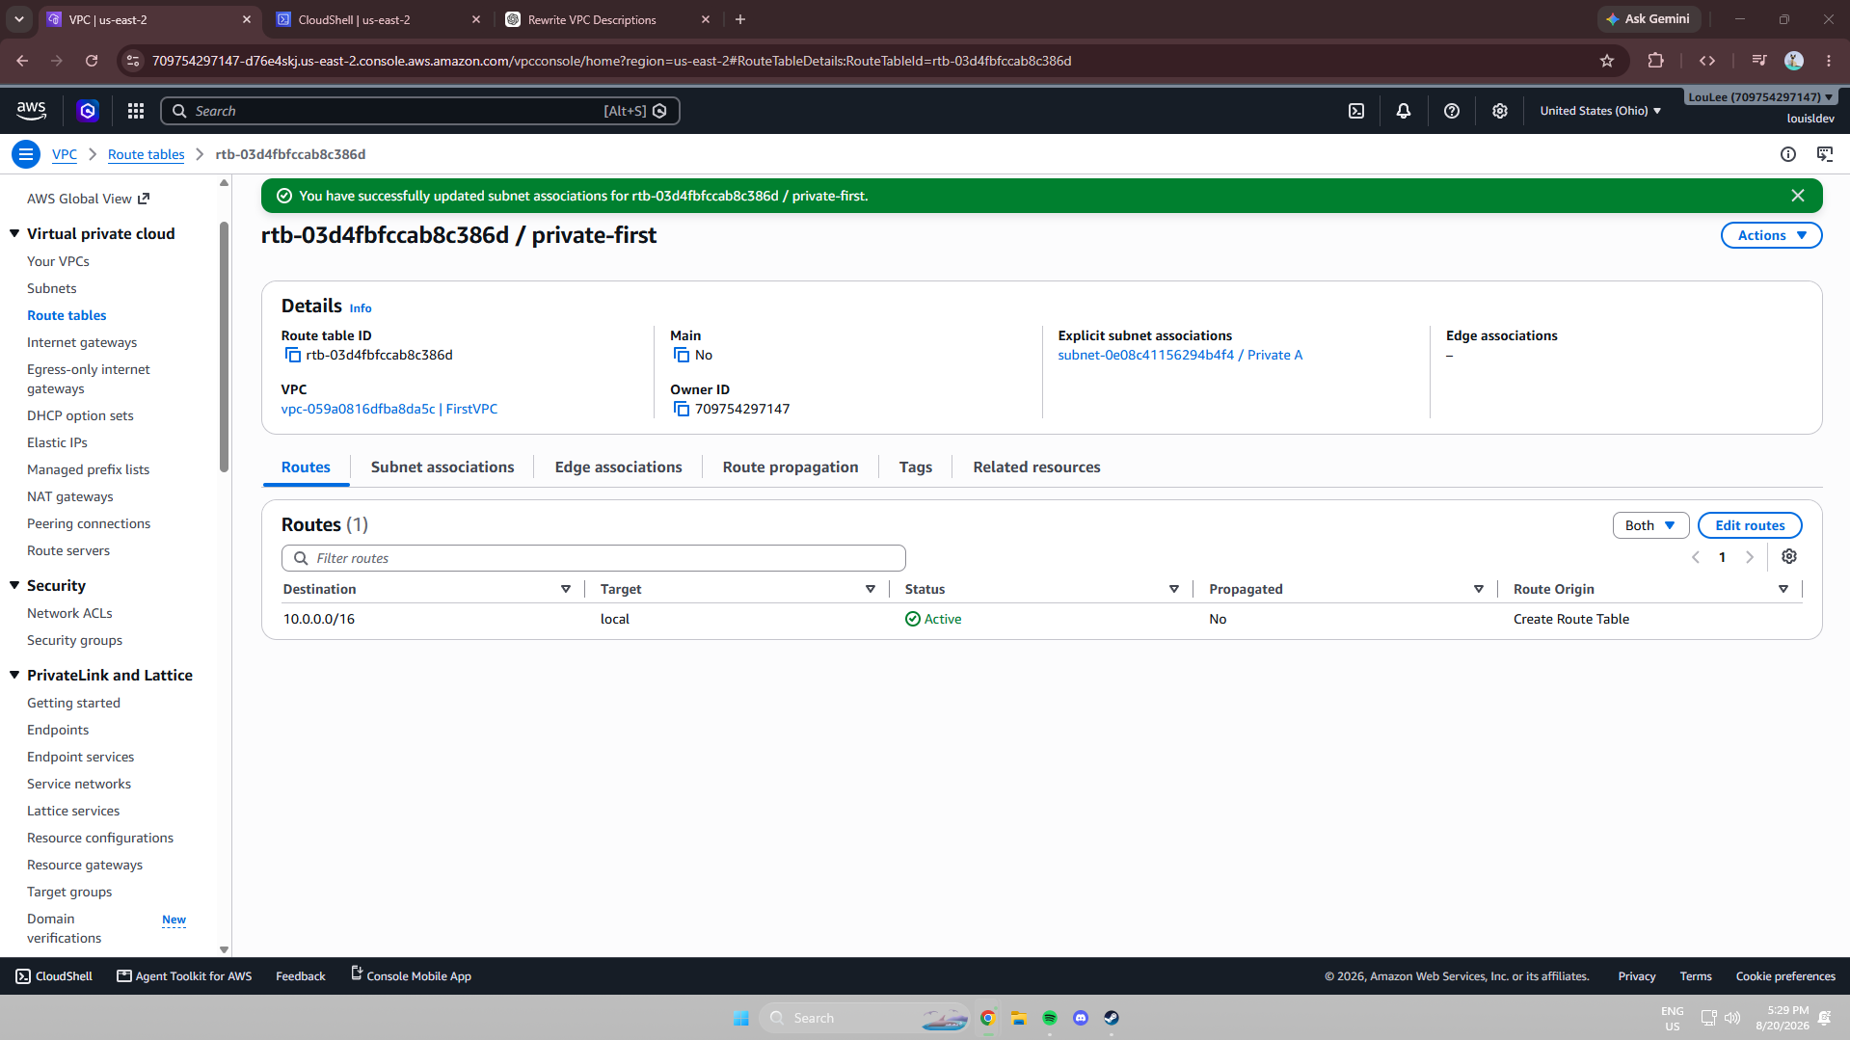Open Steam from the taskbar
Viewport: 1850px width, 1040px height.
tap(1112, 1018)
